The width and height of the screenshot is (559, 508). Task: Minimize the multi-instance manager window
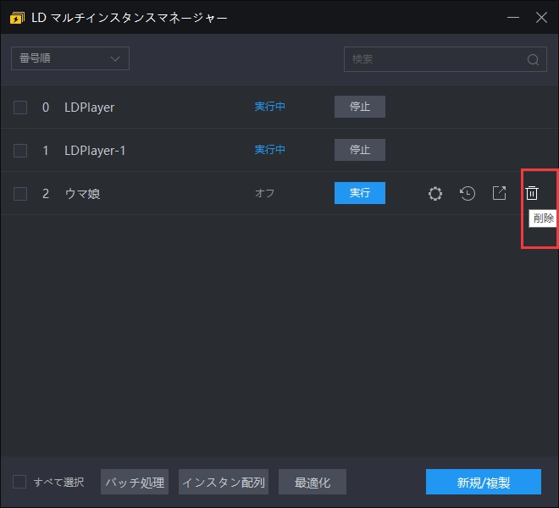513,18
